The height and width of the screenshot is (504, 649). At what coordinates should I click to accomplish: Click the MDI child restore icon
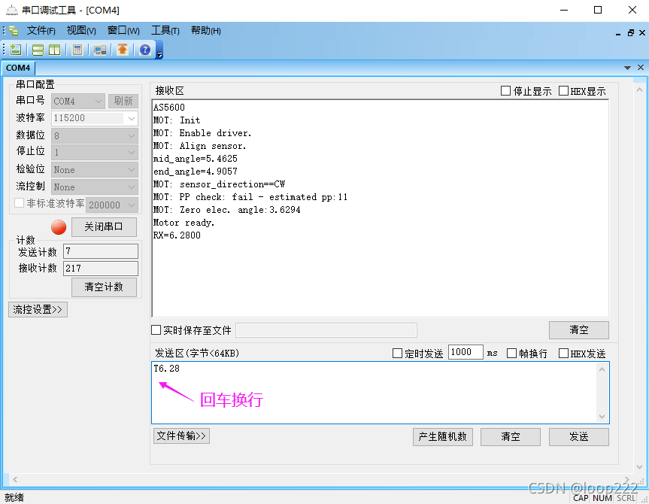click(630, 32)
